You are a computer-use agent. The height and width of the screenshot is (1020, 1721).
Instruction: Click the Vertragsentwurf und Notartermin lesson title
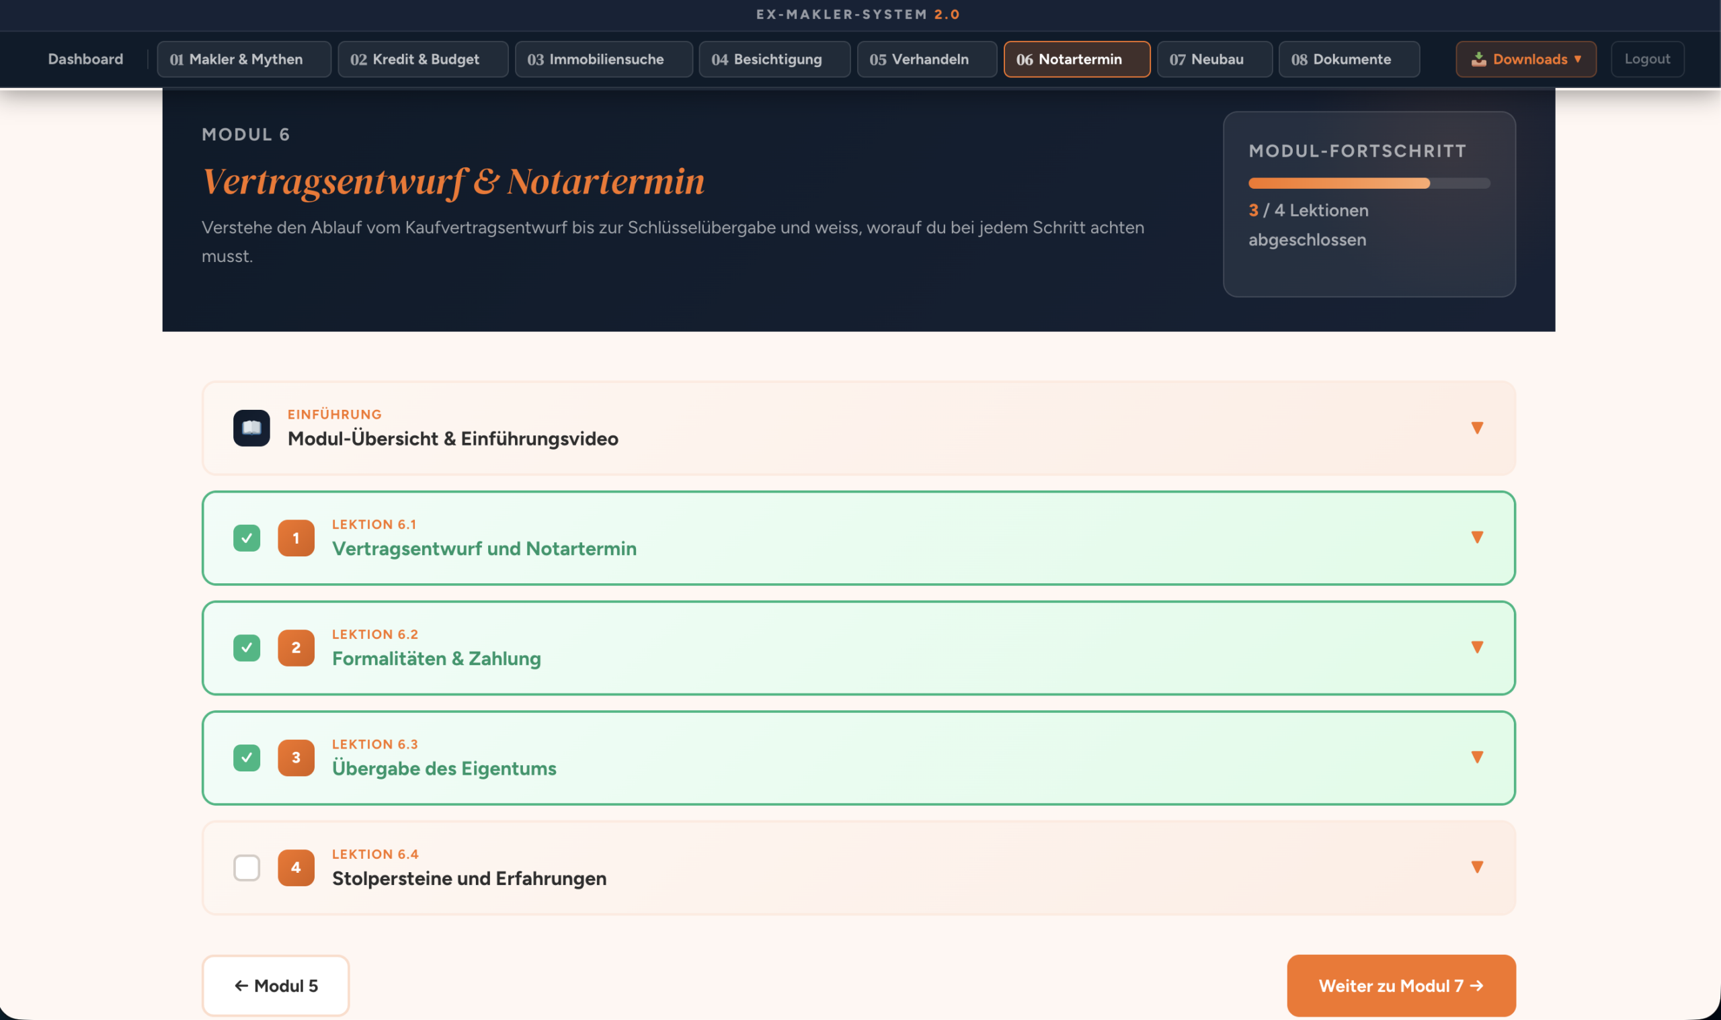(x=484, y=548)
